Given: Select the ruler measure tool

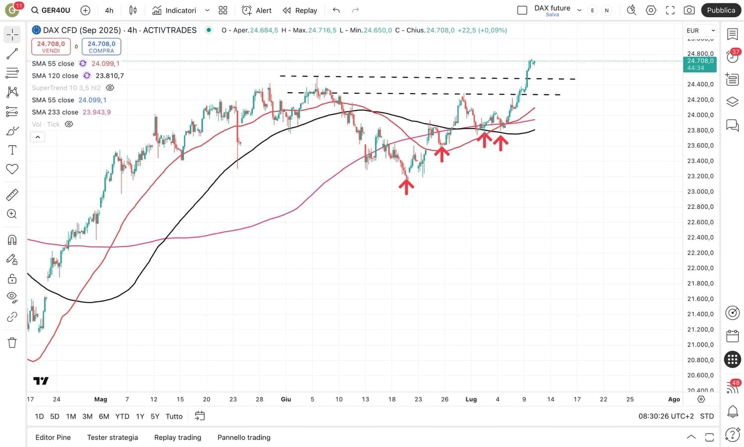Looking at the screenshot, I should click(12, 195).
